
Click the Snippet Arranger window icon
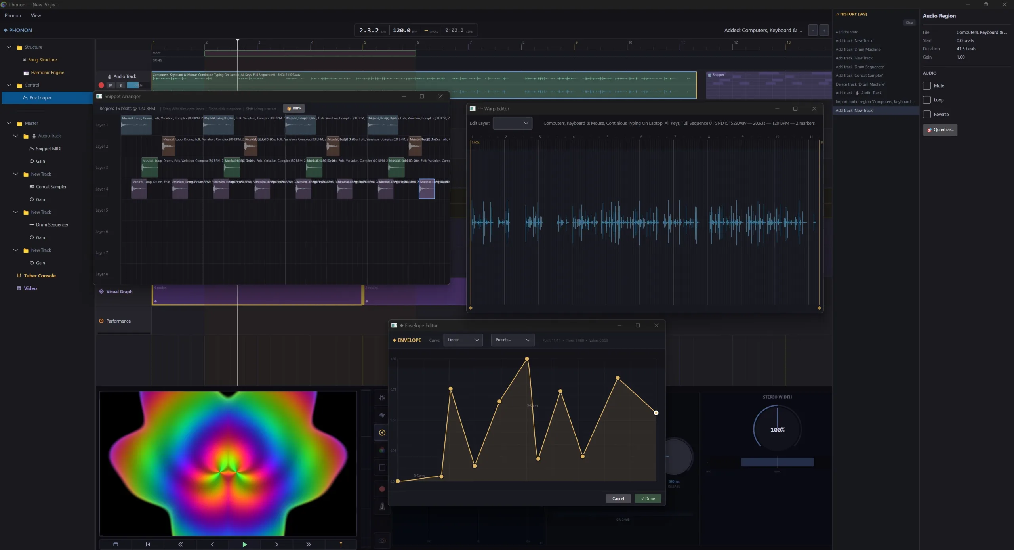pos(99,96)
